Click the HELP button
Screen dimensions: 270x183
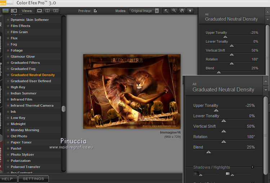click(x=7, y=179)
